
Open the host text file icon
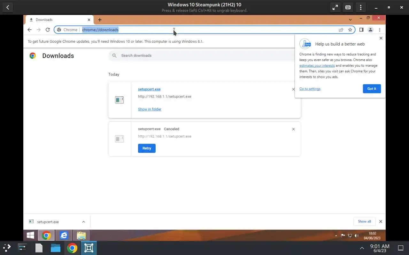(x=39, y=248)
